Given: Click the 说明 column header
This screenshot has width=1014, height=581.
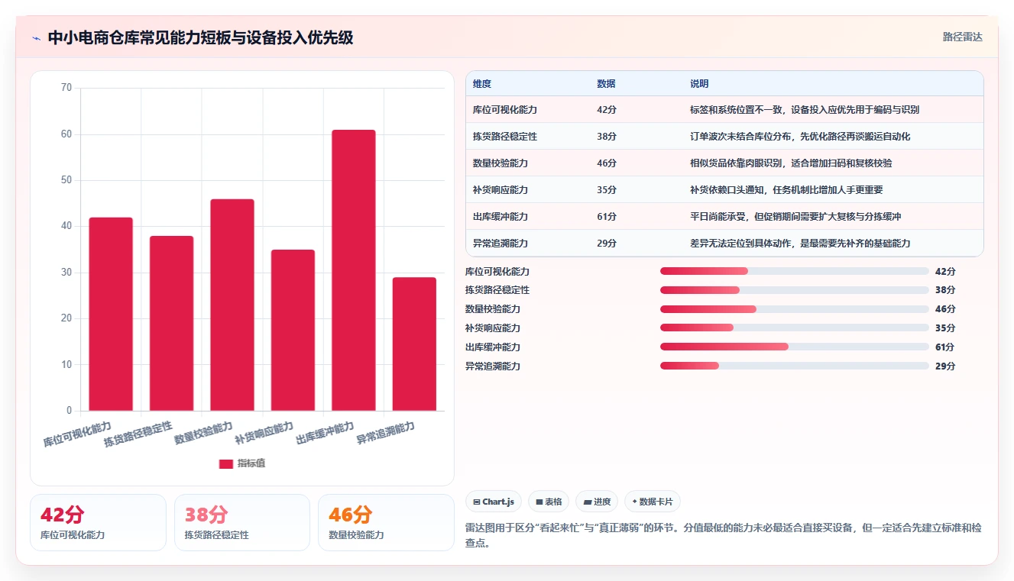Looking at the screenshot, I should point(699,84).
